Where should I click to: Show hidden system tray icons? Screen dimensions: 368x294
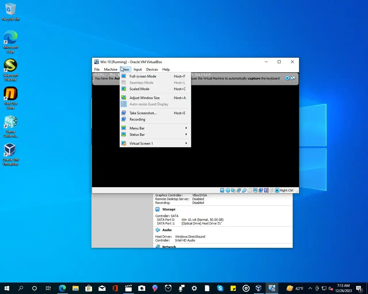click(310, 288)
